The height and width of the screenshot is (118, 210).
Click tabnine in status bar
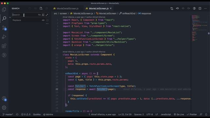[48, 114]
